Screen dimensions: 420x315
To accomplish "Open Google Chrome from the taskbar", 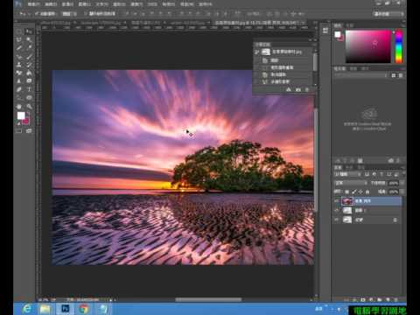I will tap(84, 309).
